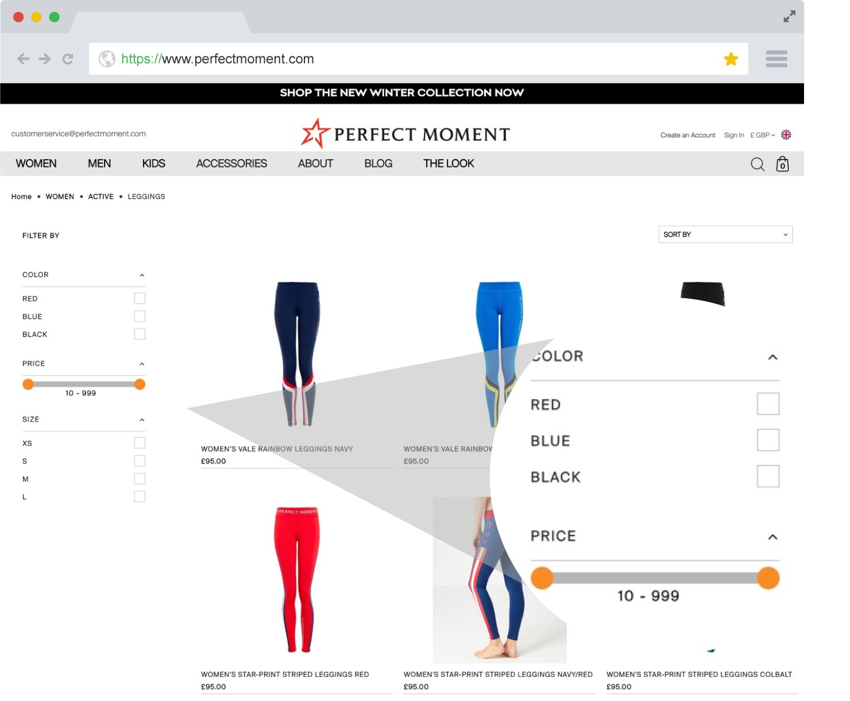Click the yellow bookmark star
This screenshot has width=850, height=701.
731,59
